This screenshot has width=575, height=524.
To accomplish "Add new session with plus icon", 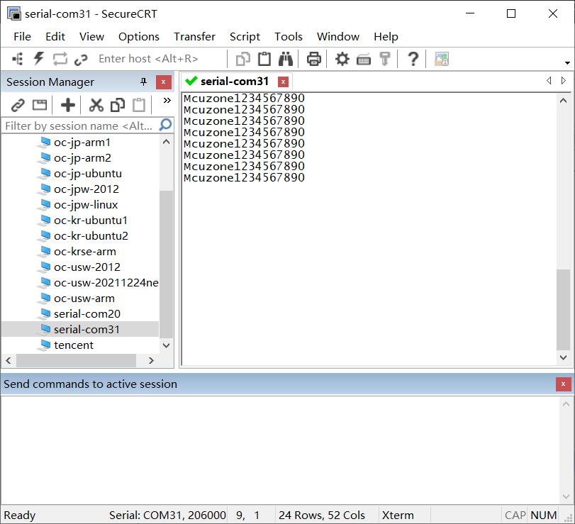I will pos(68,105).
